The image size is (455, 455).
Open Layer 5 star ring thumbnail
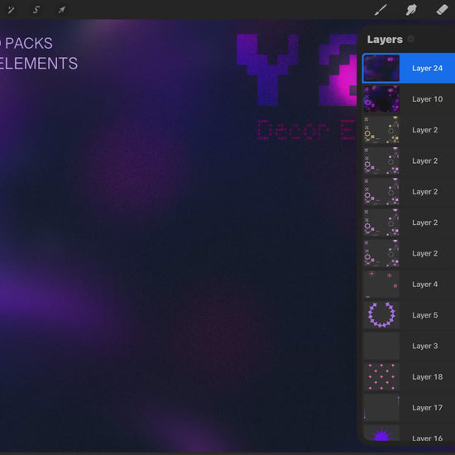[381, 315]
